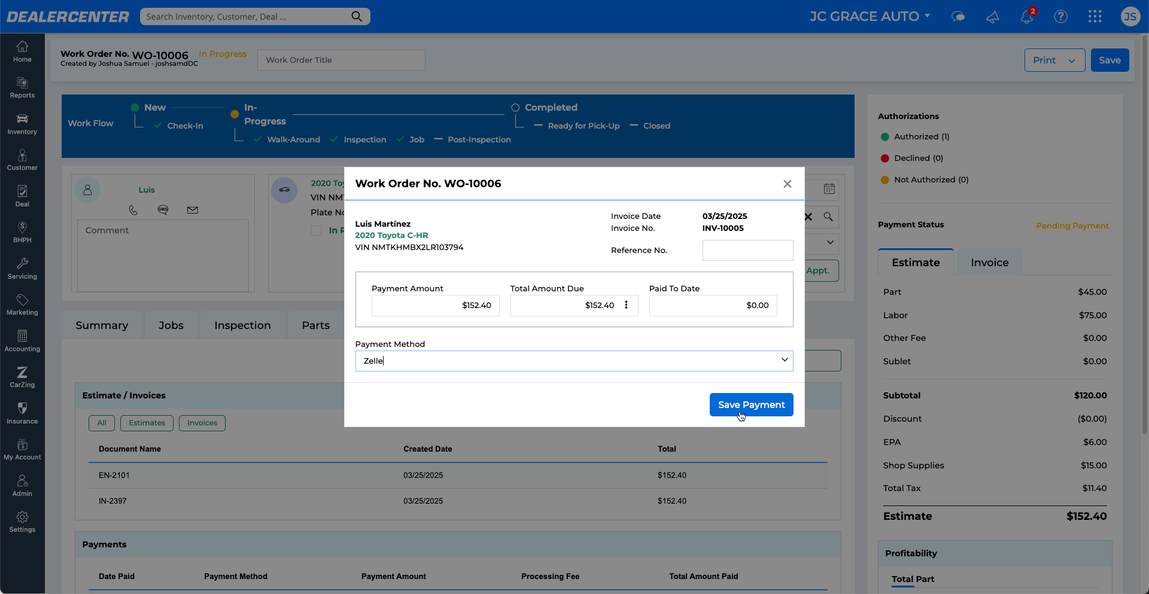1149x594 pixels.
Task: Open Home in the sidebar
Action: click(22, 51)
